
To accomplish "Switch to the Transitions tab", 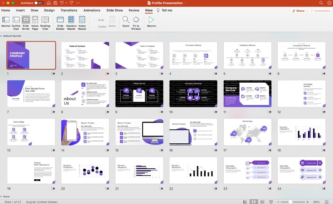I will pos(69,10).
